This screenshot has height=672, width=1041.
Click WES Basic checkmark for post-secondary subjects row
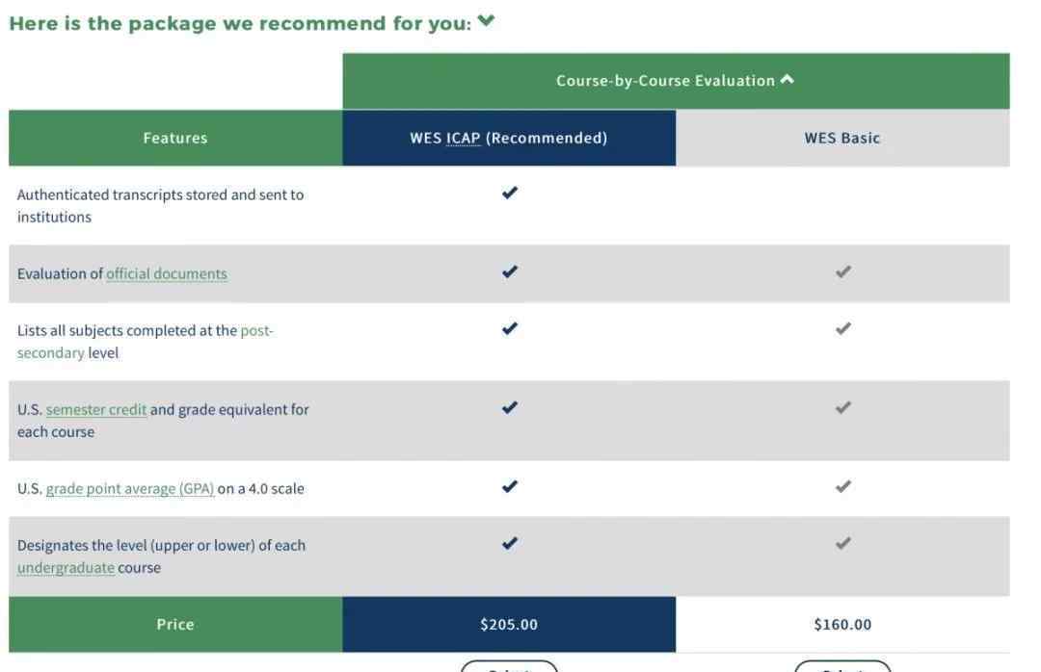[x=843, y=328]
